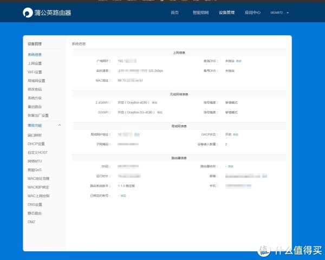325x260 pixels.
Task: Click the 高级功能 section heading
Action: pos(35,125)
